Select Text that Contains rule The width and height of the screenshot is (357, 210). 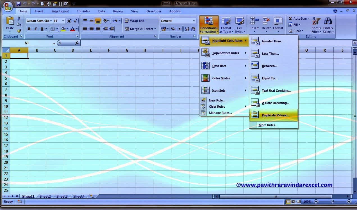point(273,91)
